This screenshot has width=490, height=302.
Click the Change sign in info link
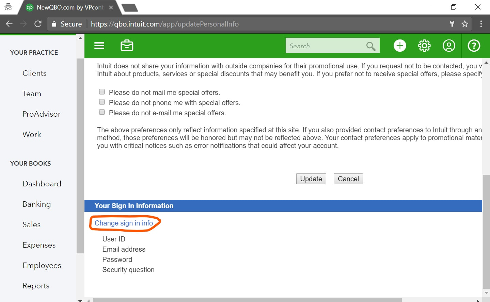(x=124, y=223)
